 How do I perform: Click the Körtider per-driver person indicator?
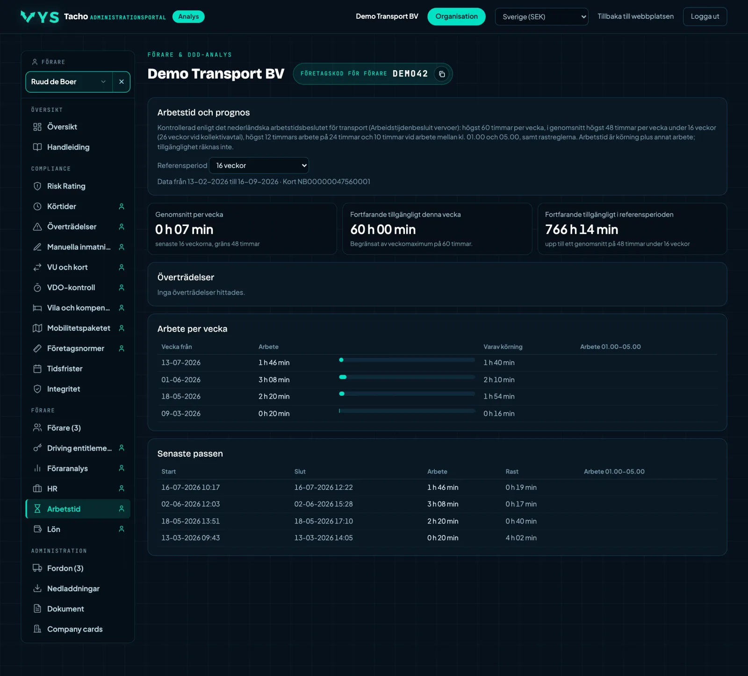(x=122, y=206)
